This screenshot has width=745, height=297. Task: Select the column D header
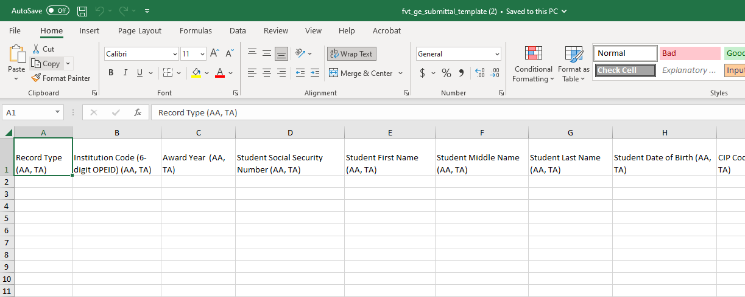click(290, 132)
